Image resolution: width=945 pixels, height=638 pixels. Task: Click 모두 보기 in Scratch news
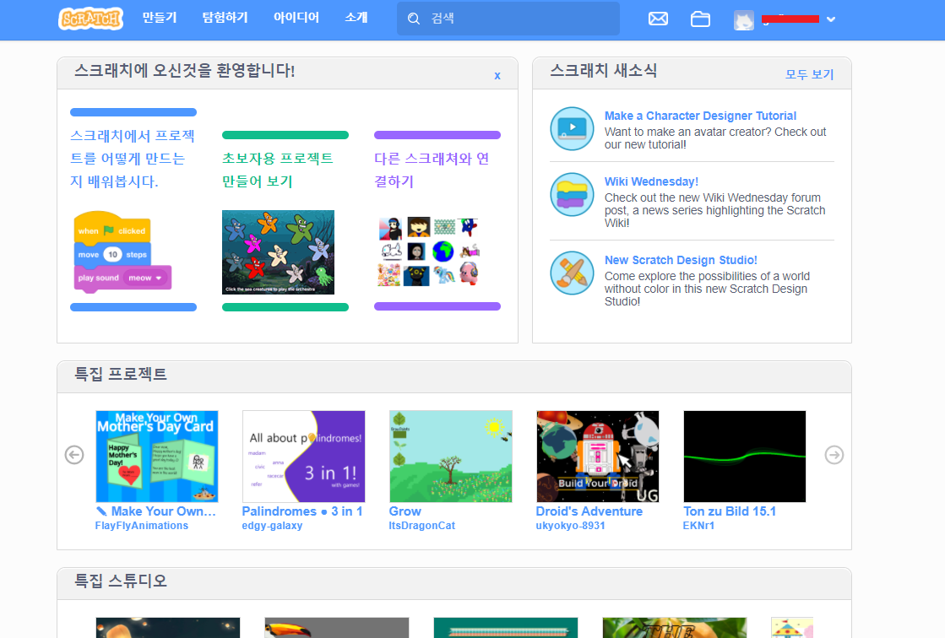pos(809,74)
